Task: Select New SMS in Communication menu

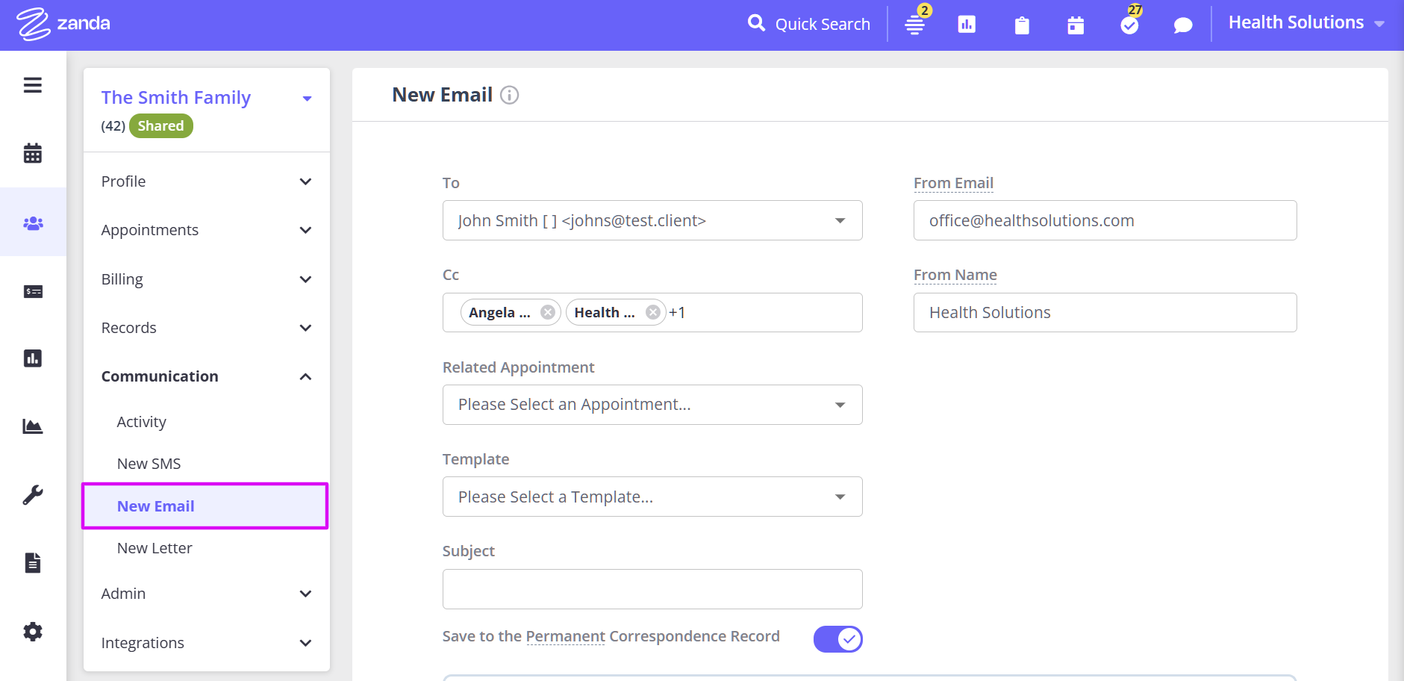Action: point(149,464)
